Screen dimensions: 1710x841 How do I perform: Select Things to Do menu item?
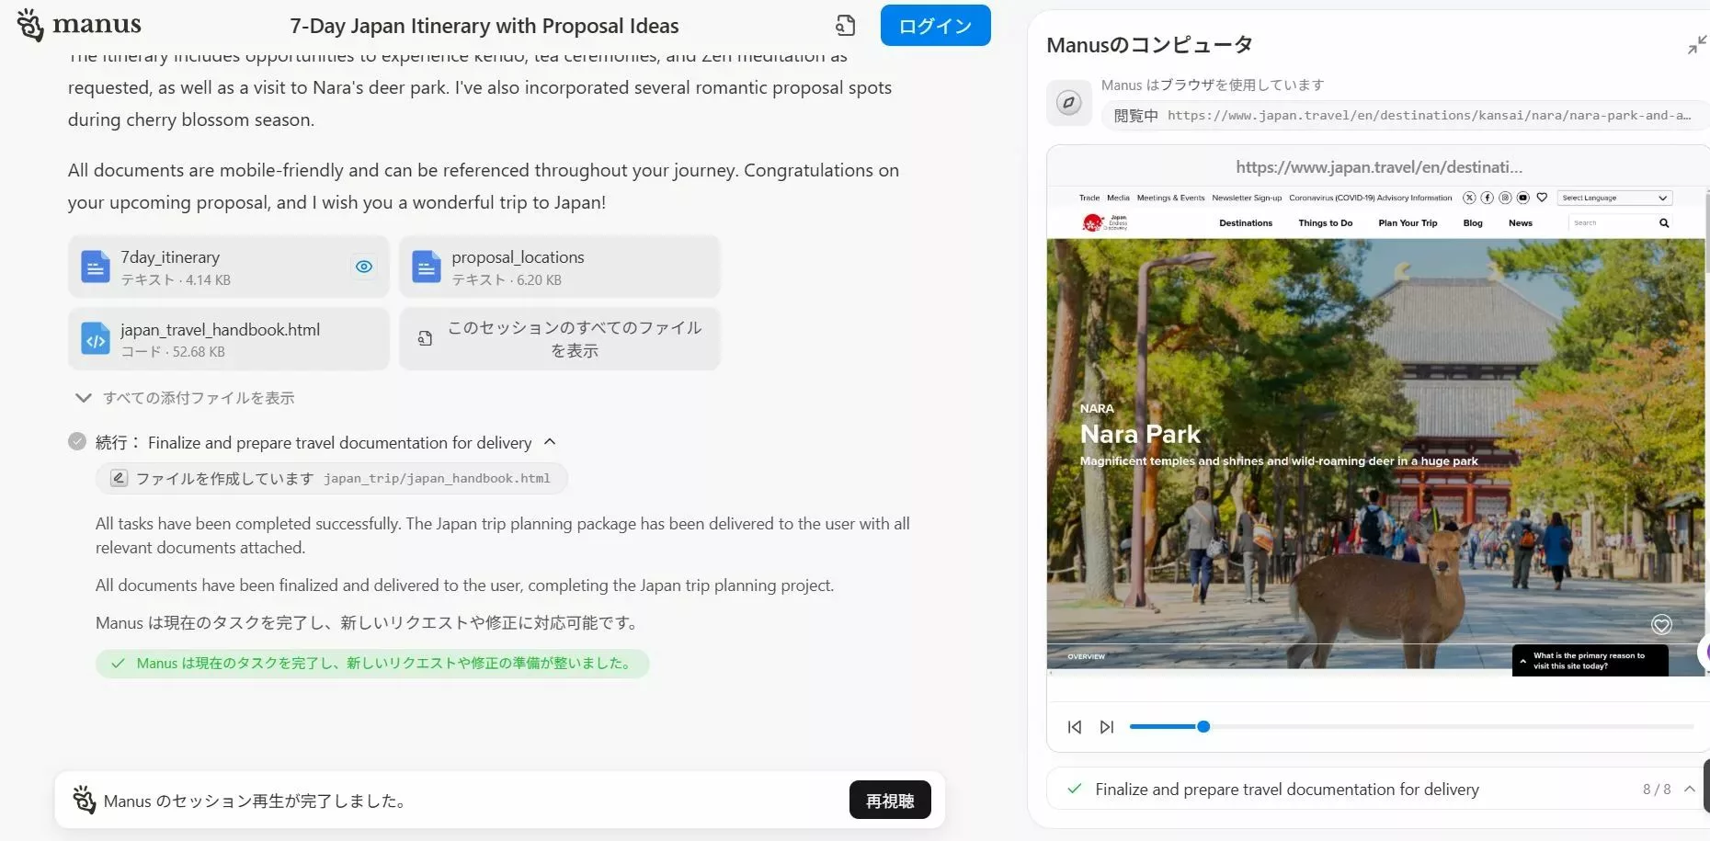(1325, 223)
